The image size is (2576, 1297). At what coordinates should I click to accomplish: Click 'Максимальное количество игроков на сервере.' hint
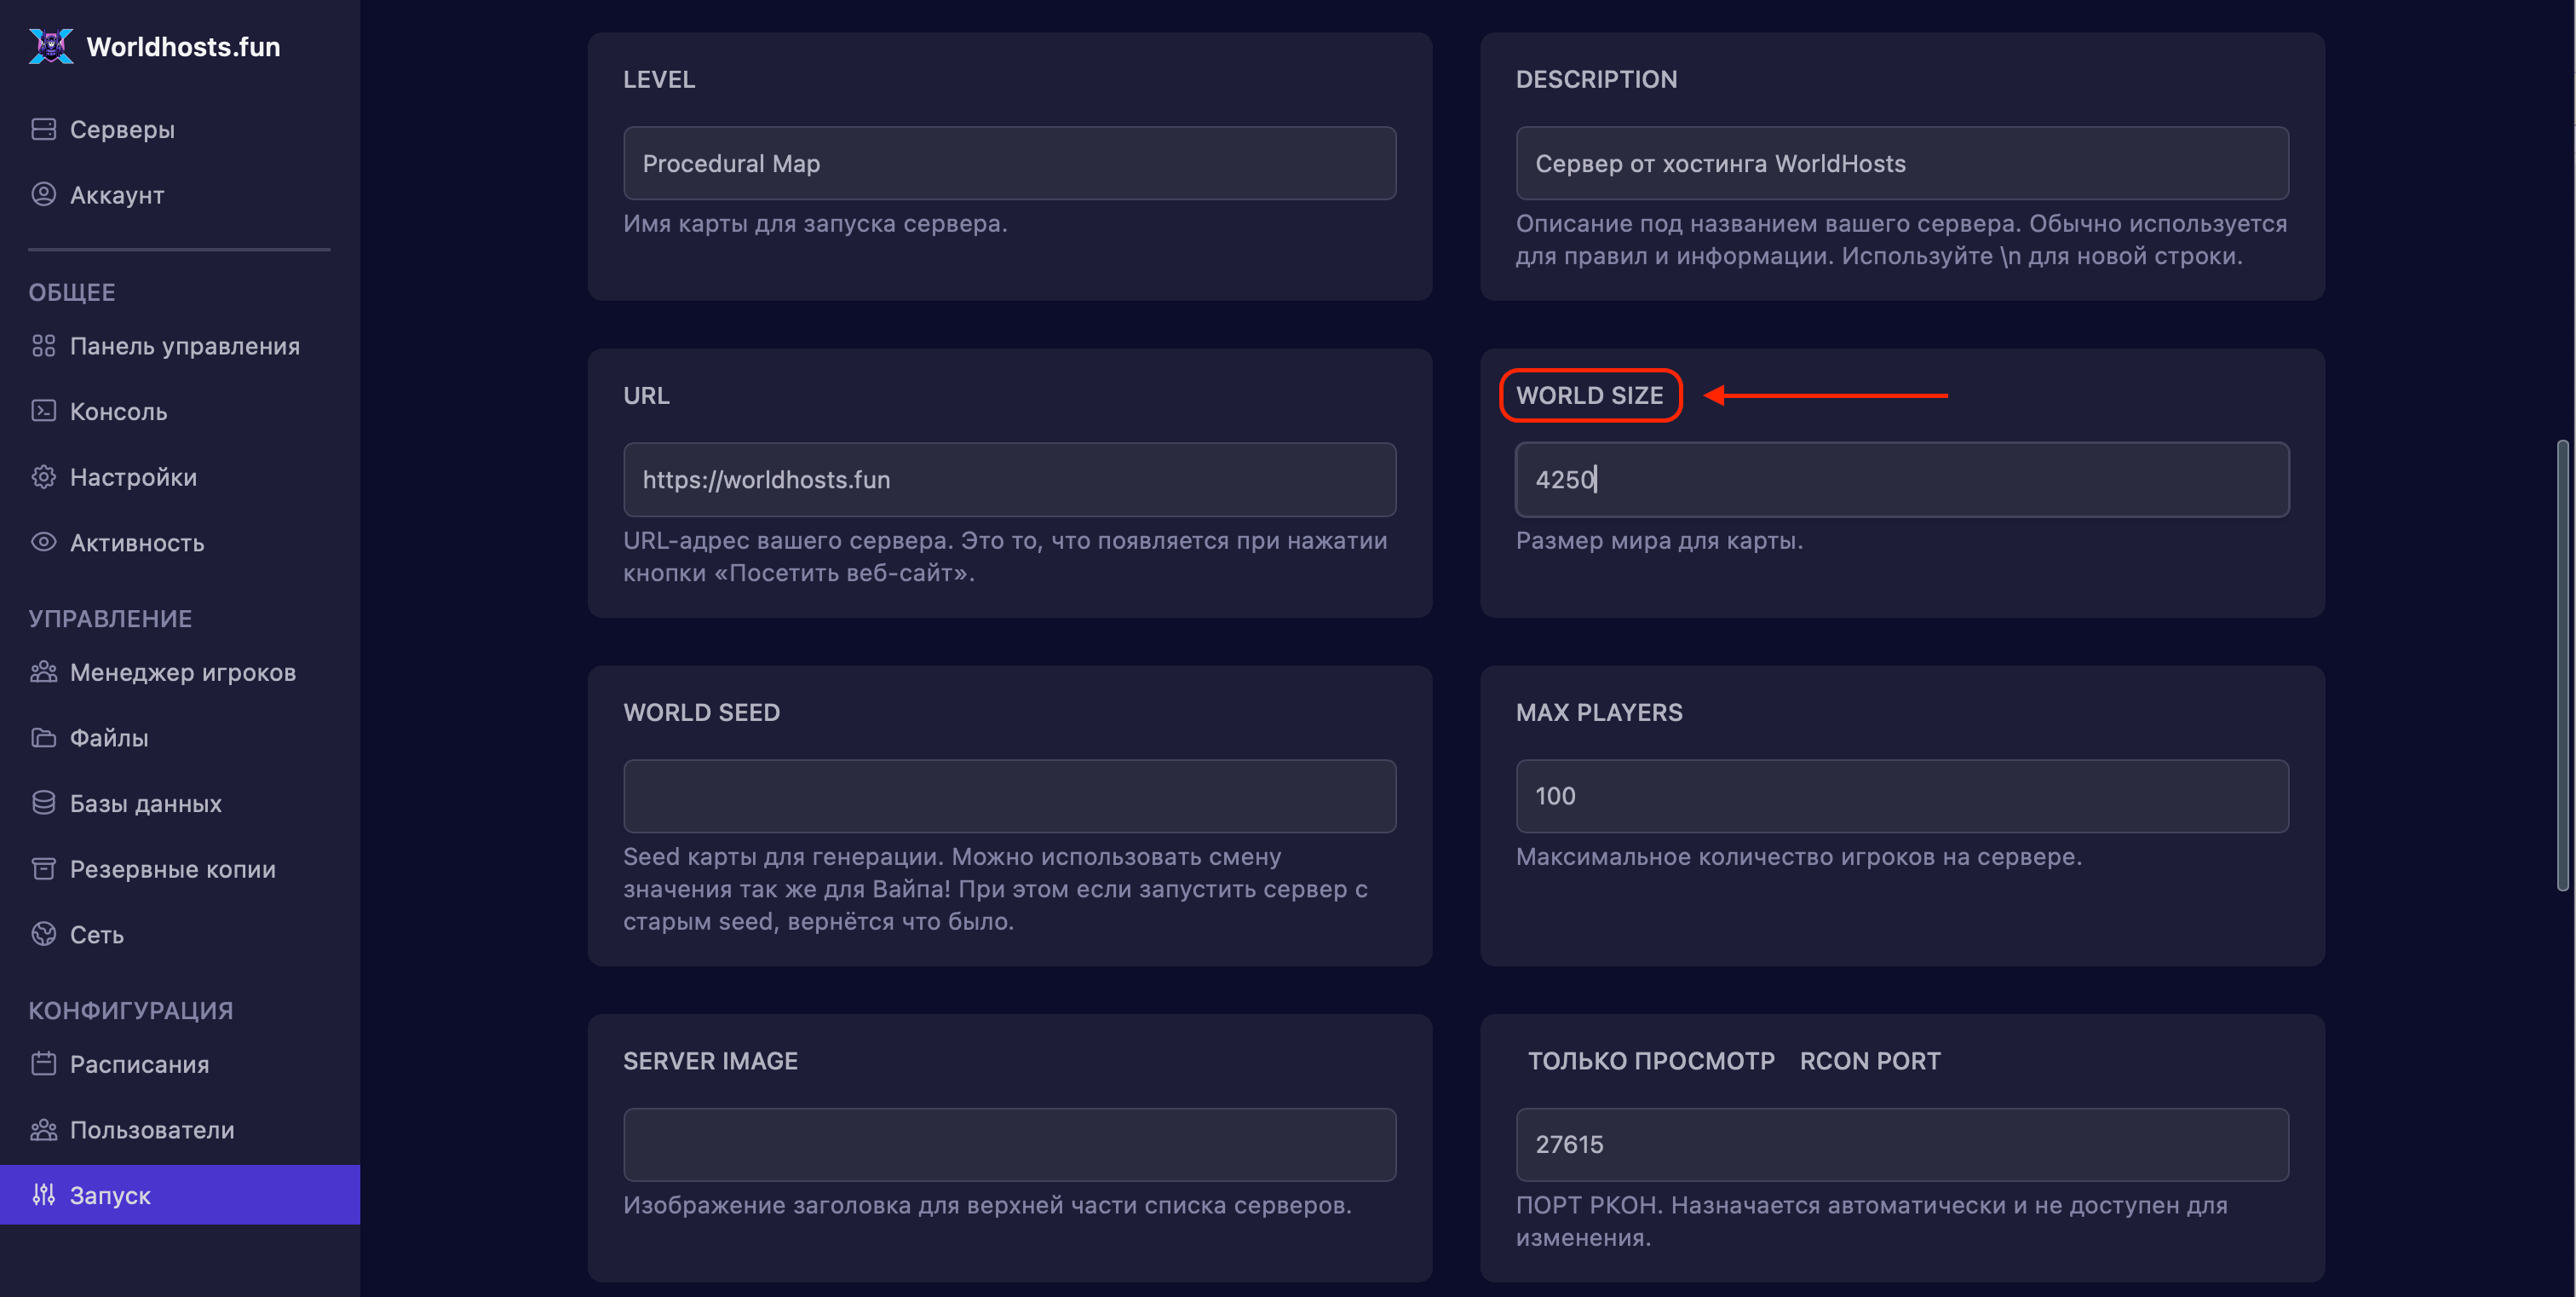1799,857
